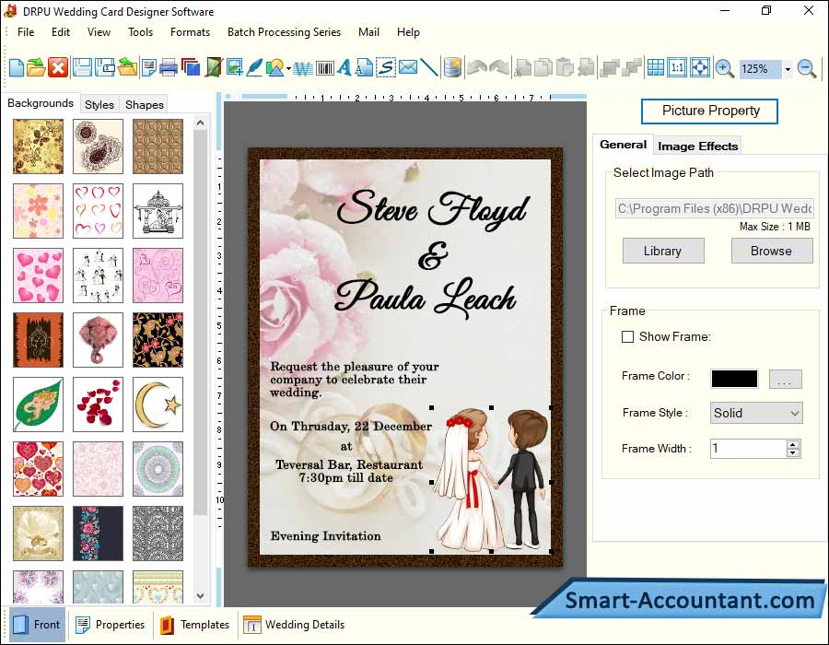Enable the Show Frame checkbox

pyautogui.click(x=627, y=336)
